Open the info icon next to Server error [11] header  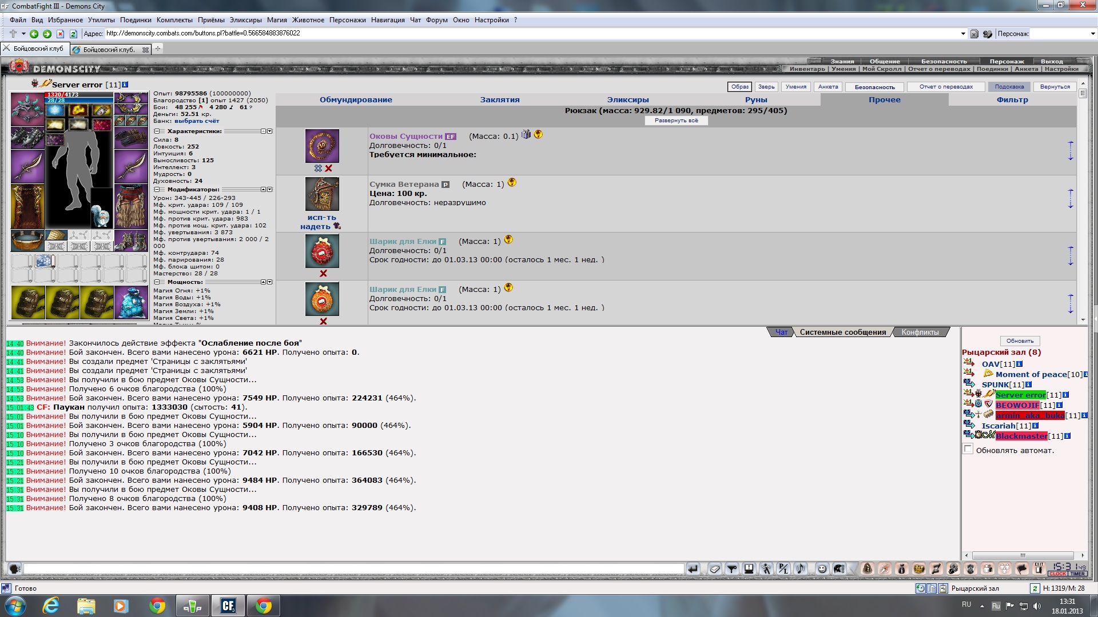pos(125,85)
